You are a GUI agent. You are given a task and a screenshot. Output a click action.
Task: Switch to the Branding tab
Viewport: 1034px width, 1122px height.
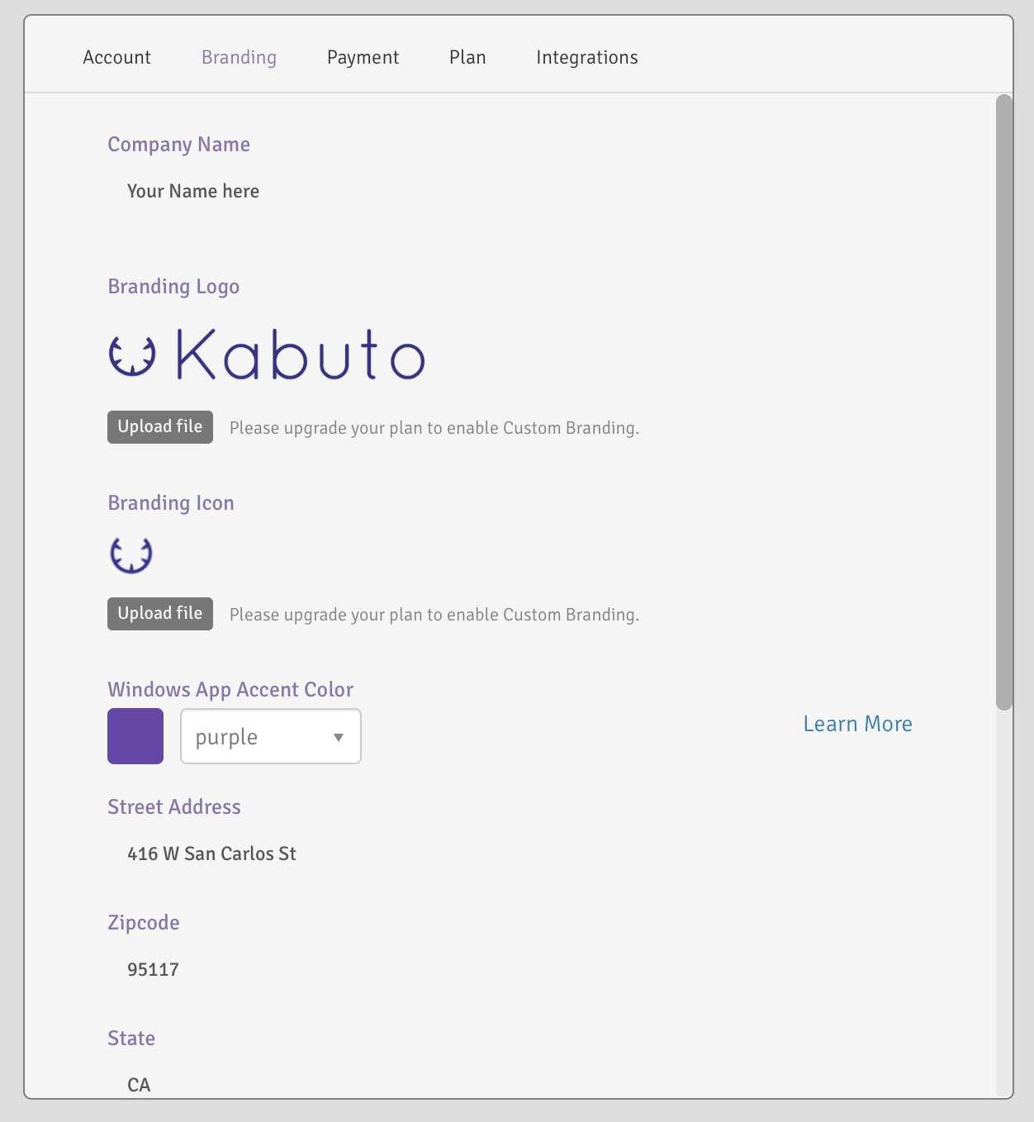[x=239, y=57]
